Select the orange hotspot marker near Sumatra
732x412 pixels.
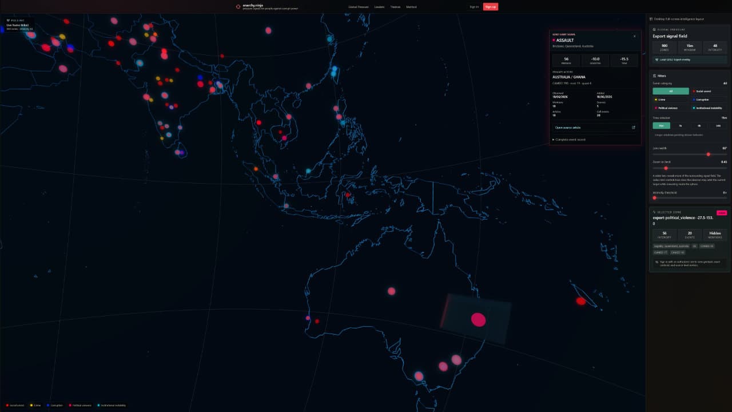tap(256, 169)
